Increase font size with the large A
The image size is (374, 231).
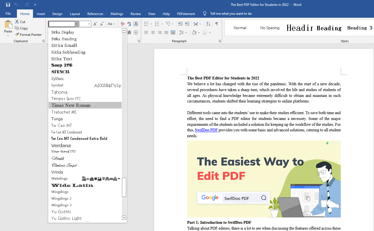tap(95, 24)
